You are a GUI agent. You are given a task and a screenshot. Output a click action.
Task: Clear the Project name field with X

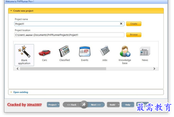tap(121, 24)
